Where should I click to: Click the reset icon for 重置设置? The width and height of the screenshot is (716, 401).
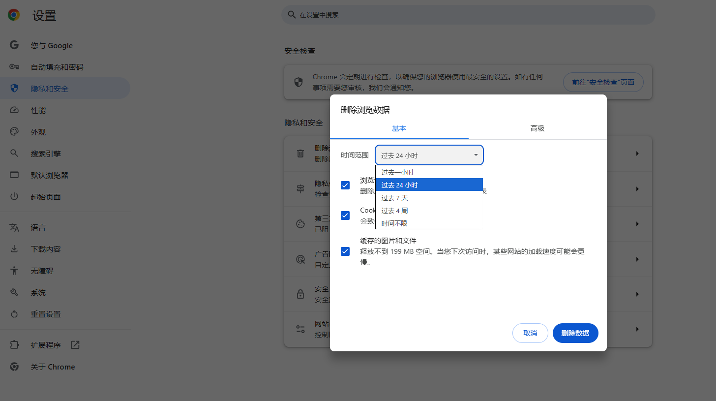14,314
